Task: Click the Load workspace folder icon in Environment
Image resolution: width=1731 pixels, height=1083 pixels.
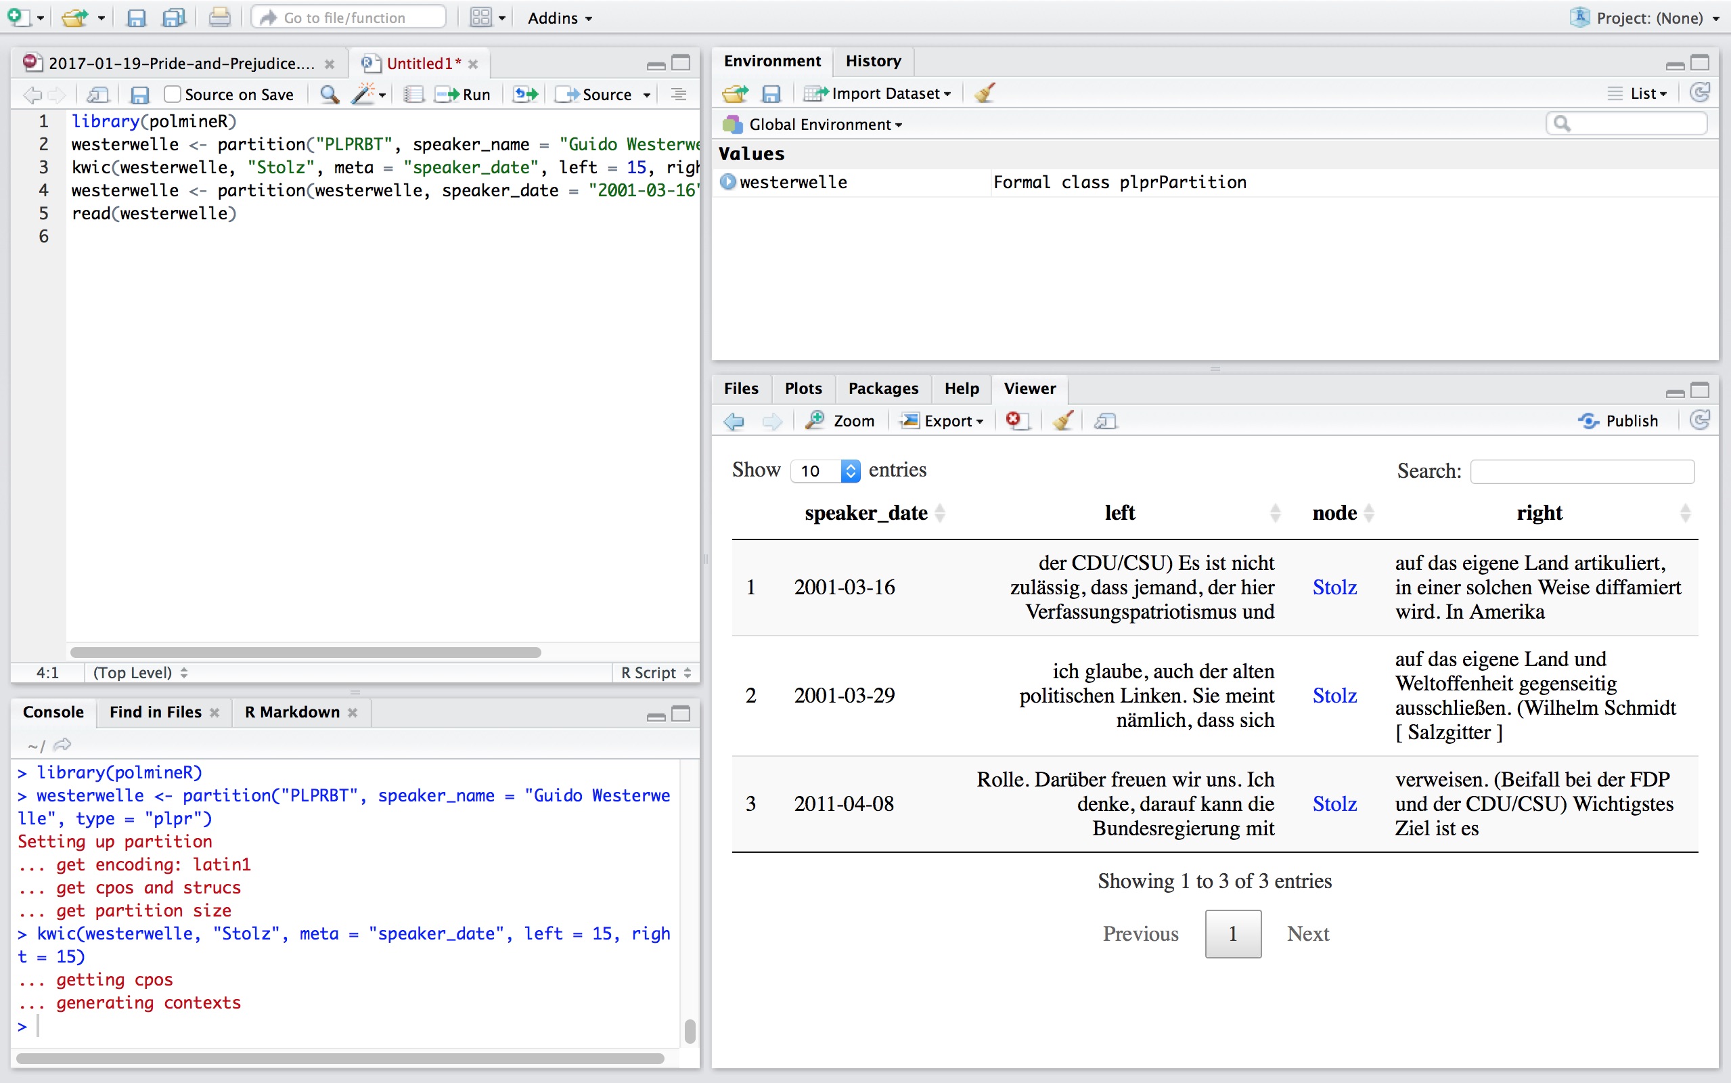Action: (735, 93)
